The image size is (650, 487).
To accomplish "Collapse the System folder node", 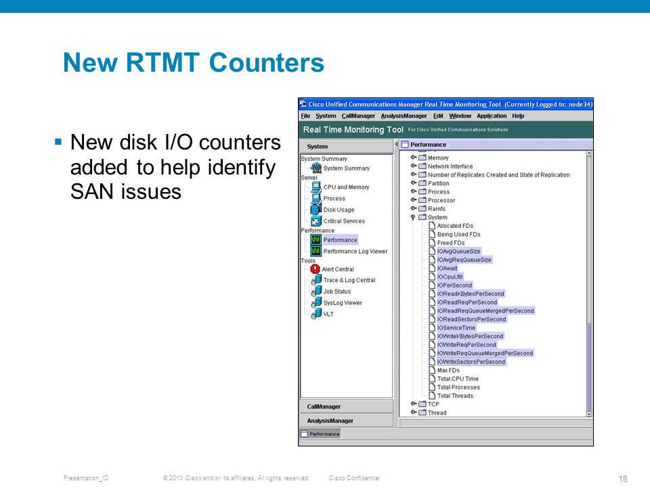I will point(413,217).
